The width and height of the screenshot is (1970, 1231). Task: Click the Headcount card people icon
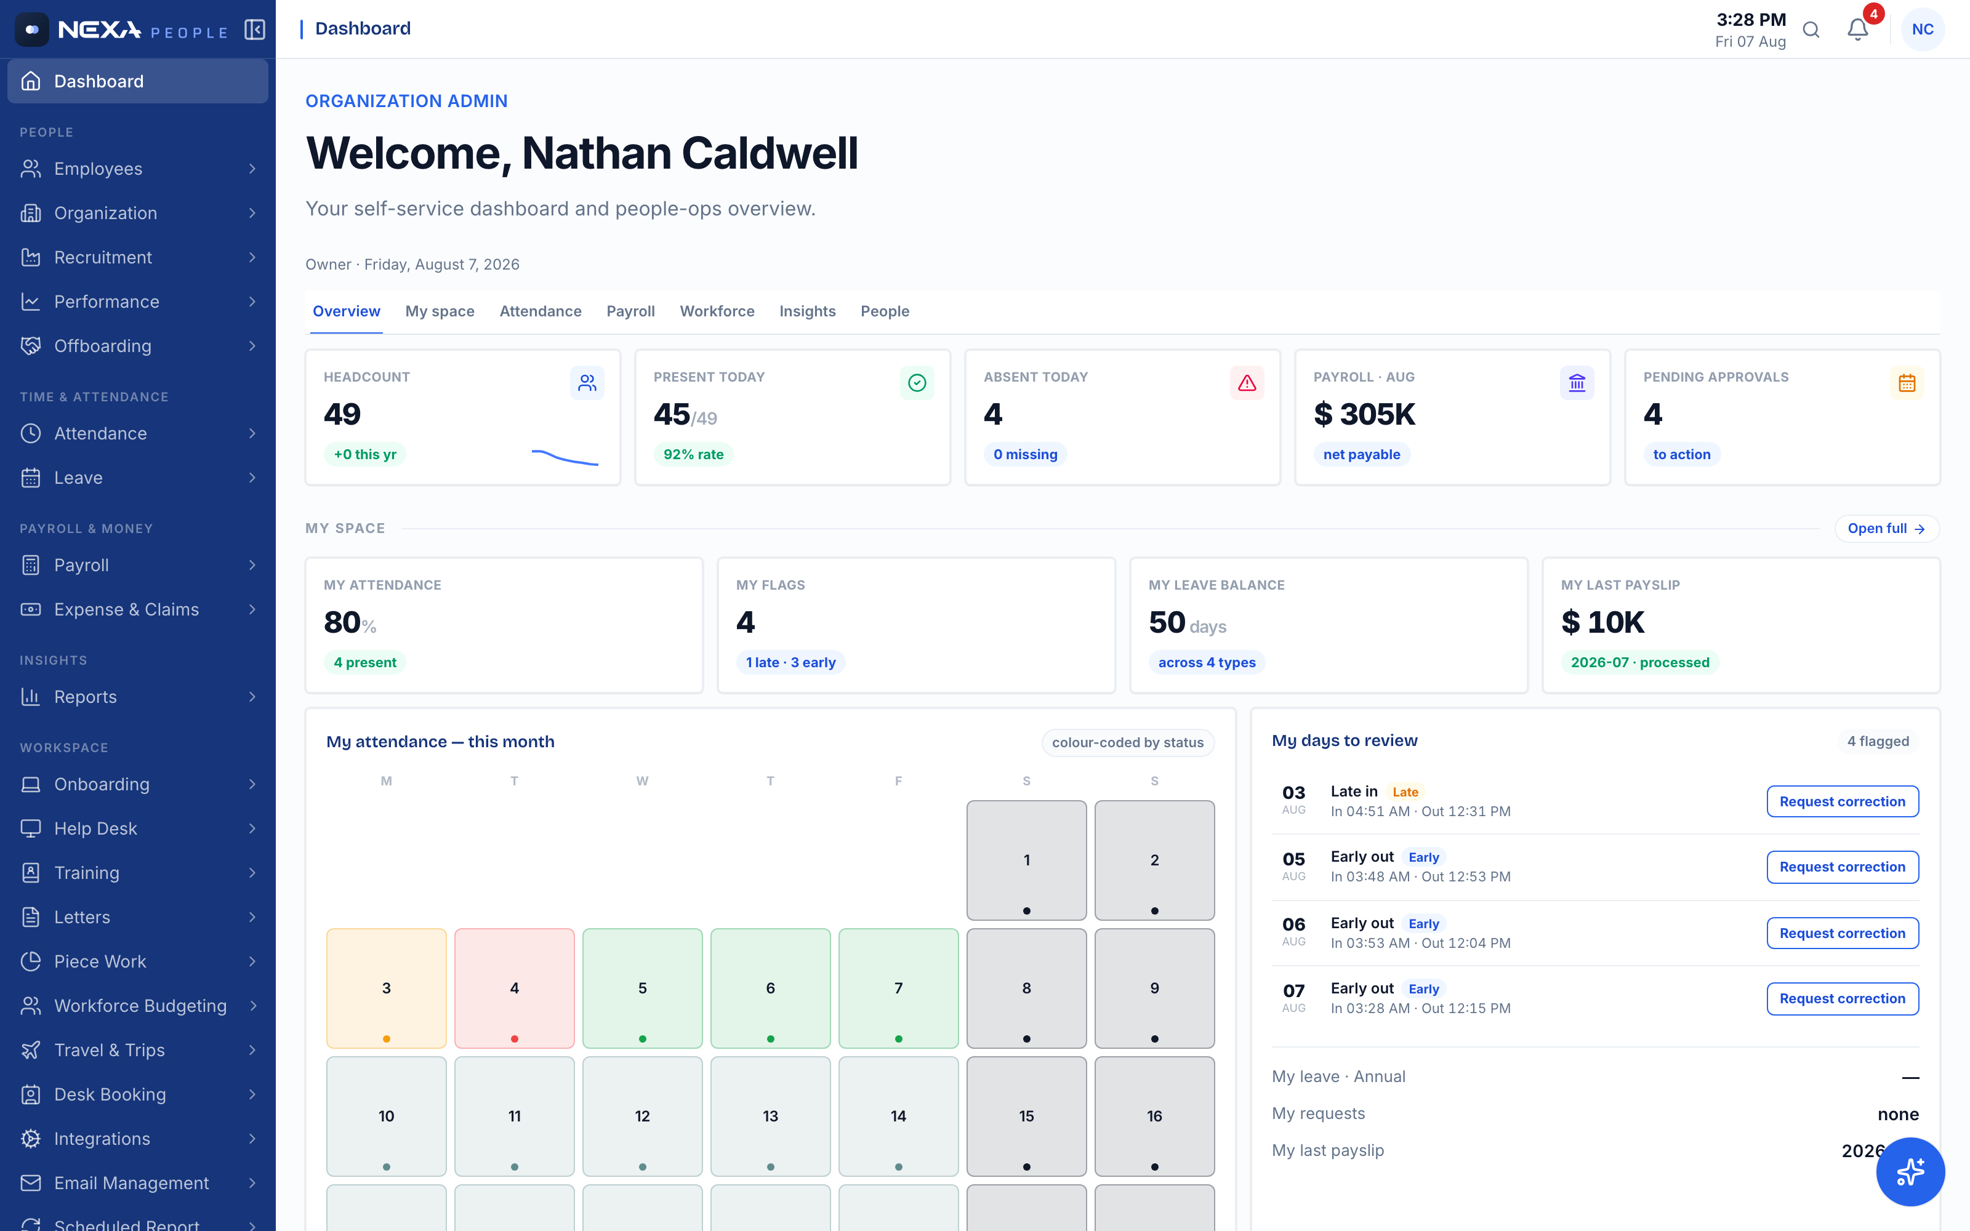(587, 383)
